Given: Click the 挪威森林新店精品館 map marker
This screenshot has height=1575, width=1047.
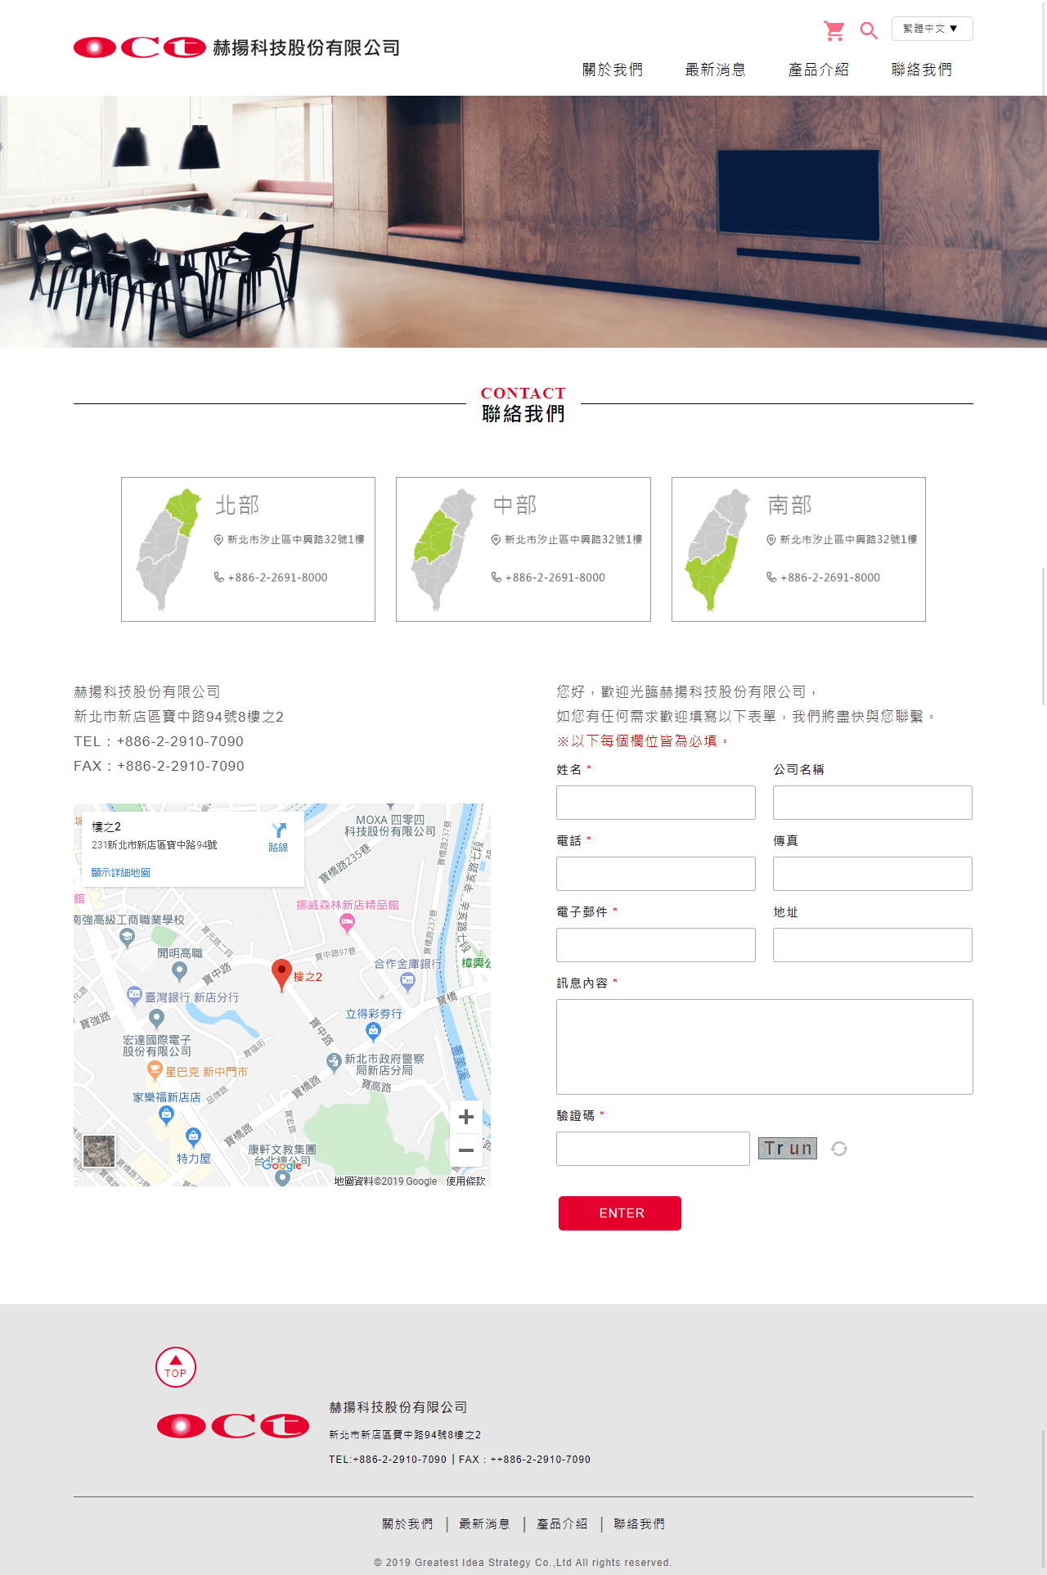Looking at the screenshot, I should [x=347, y=923].
